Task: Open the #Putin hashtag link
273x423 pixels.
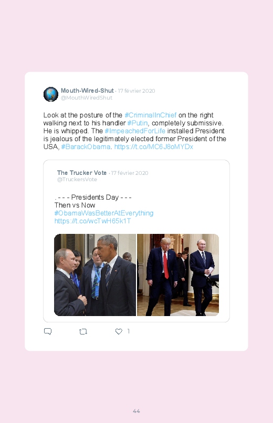Action: coord(138,123)
